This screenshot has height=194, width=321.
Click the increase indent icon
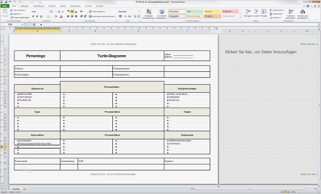pos(85,16)
